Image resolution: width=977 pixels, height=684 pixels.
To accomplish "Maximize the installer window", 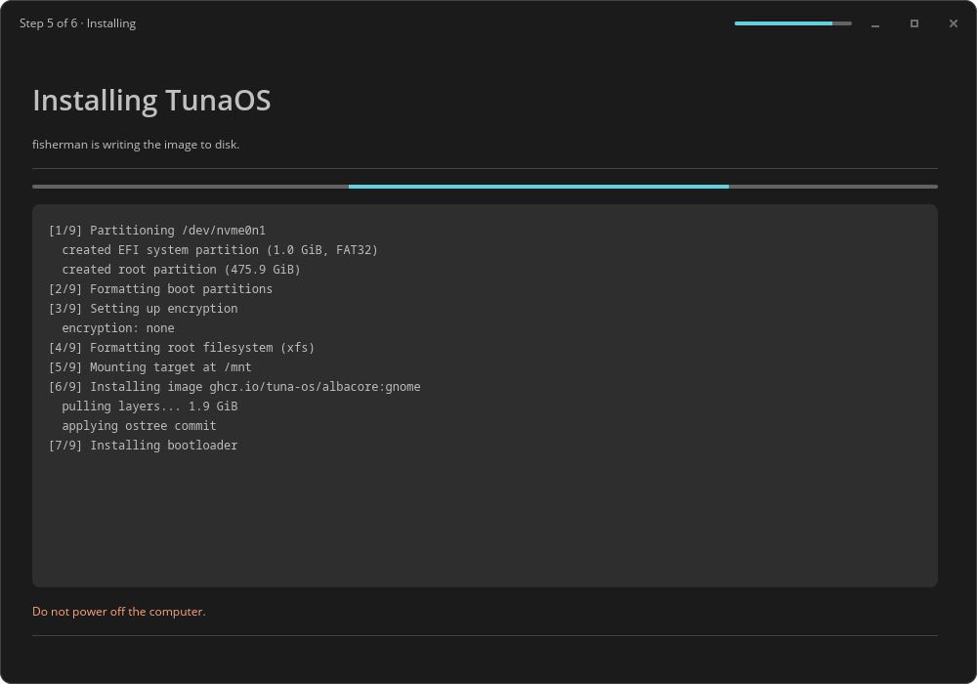I will [914, 23].
